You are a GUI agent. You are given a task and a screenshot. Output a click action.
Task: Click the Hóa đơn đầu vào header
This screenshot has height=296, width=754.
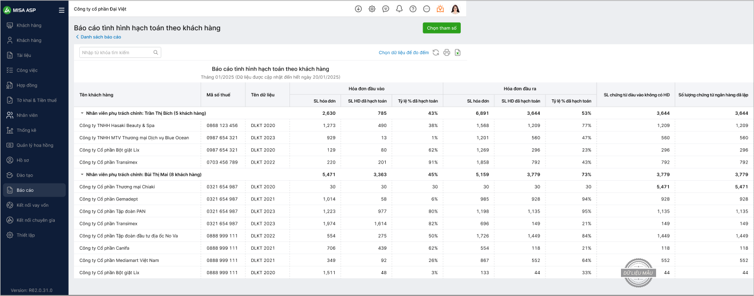click(366, 88)
